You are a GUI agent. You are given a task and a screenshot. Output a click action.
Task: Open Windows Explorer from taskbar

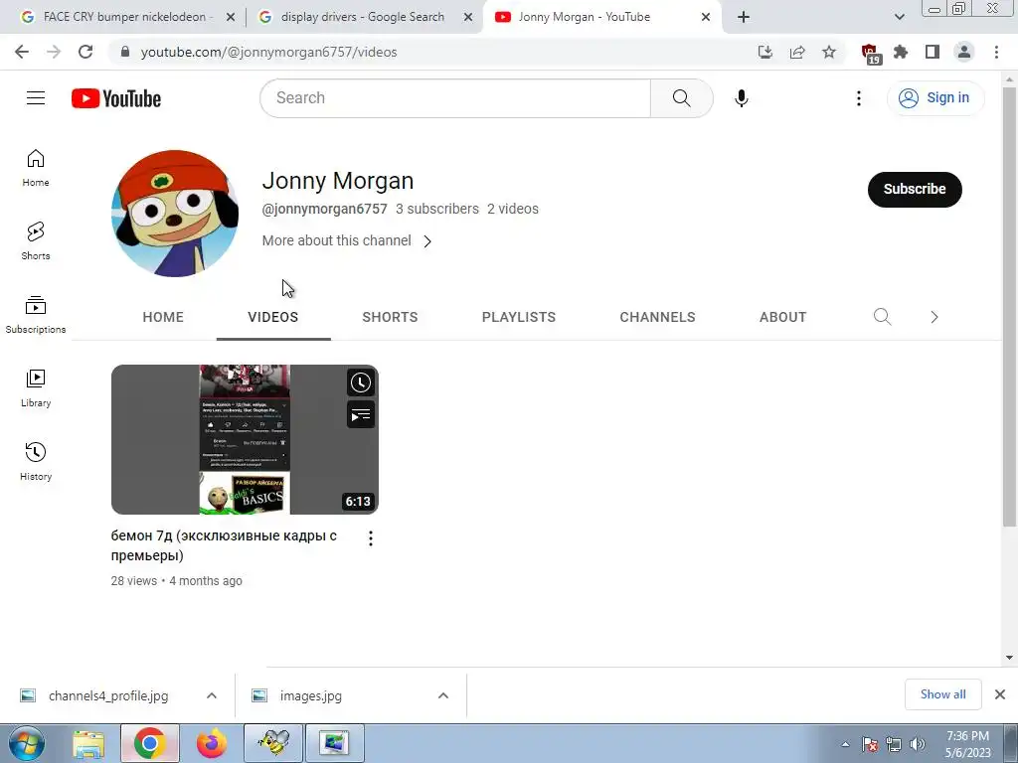(x=88, y=743)
